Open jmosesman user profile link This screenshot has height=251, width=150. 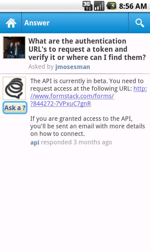point(73,67)
